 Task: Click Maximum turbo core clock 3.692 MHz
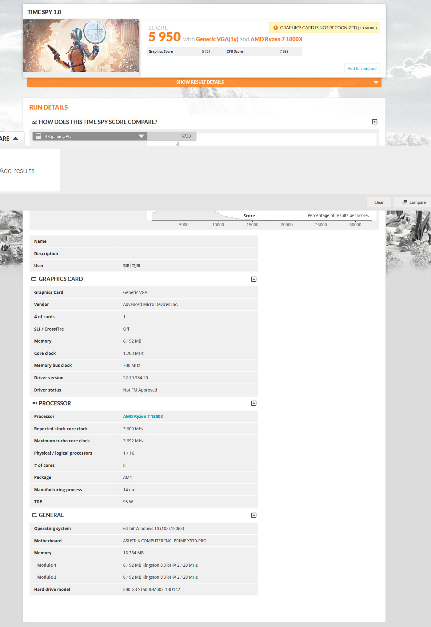[x=134, y=441]
